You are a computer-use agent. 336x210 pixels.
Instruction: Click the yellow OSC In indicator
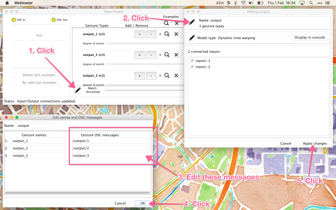(x=14, y=20)
